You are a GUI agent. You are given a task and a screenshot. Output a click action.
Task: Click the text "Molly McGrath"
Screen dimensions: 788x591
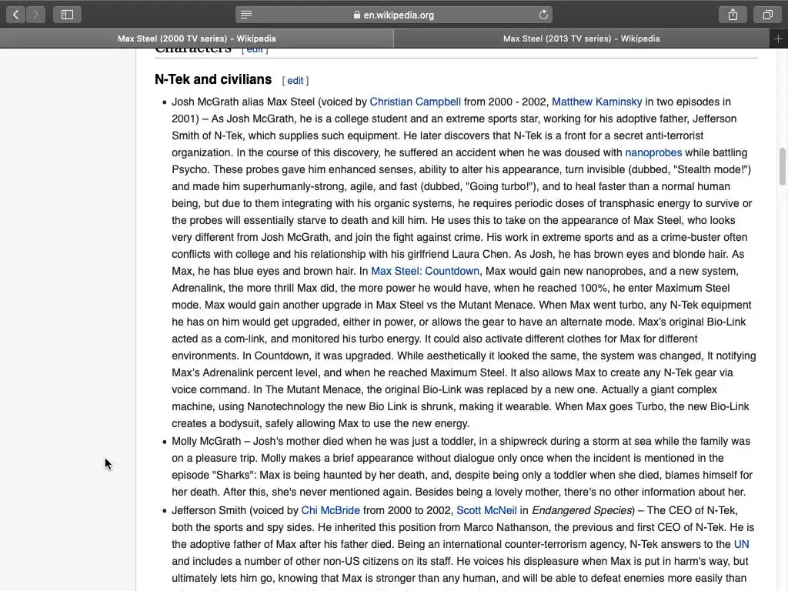[206, 441]
